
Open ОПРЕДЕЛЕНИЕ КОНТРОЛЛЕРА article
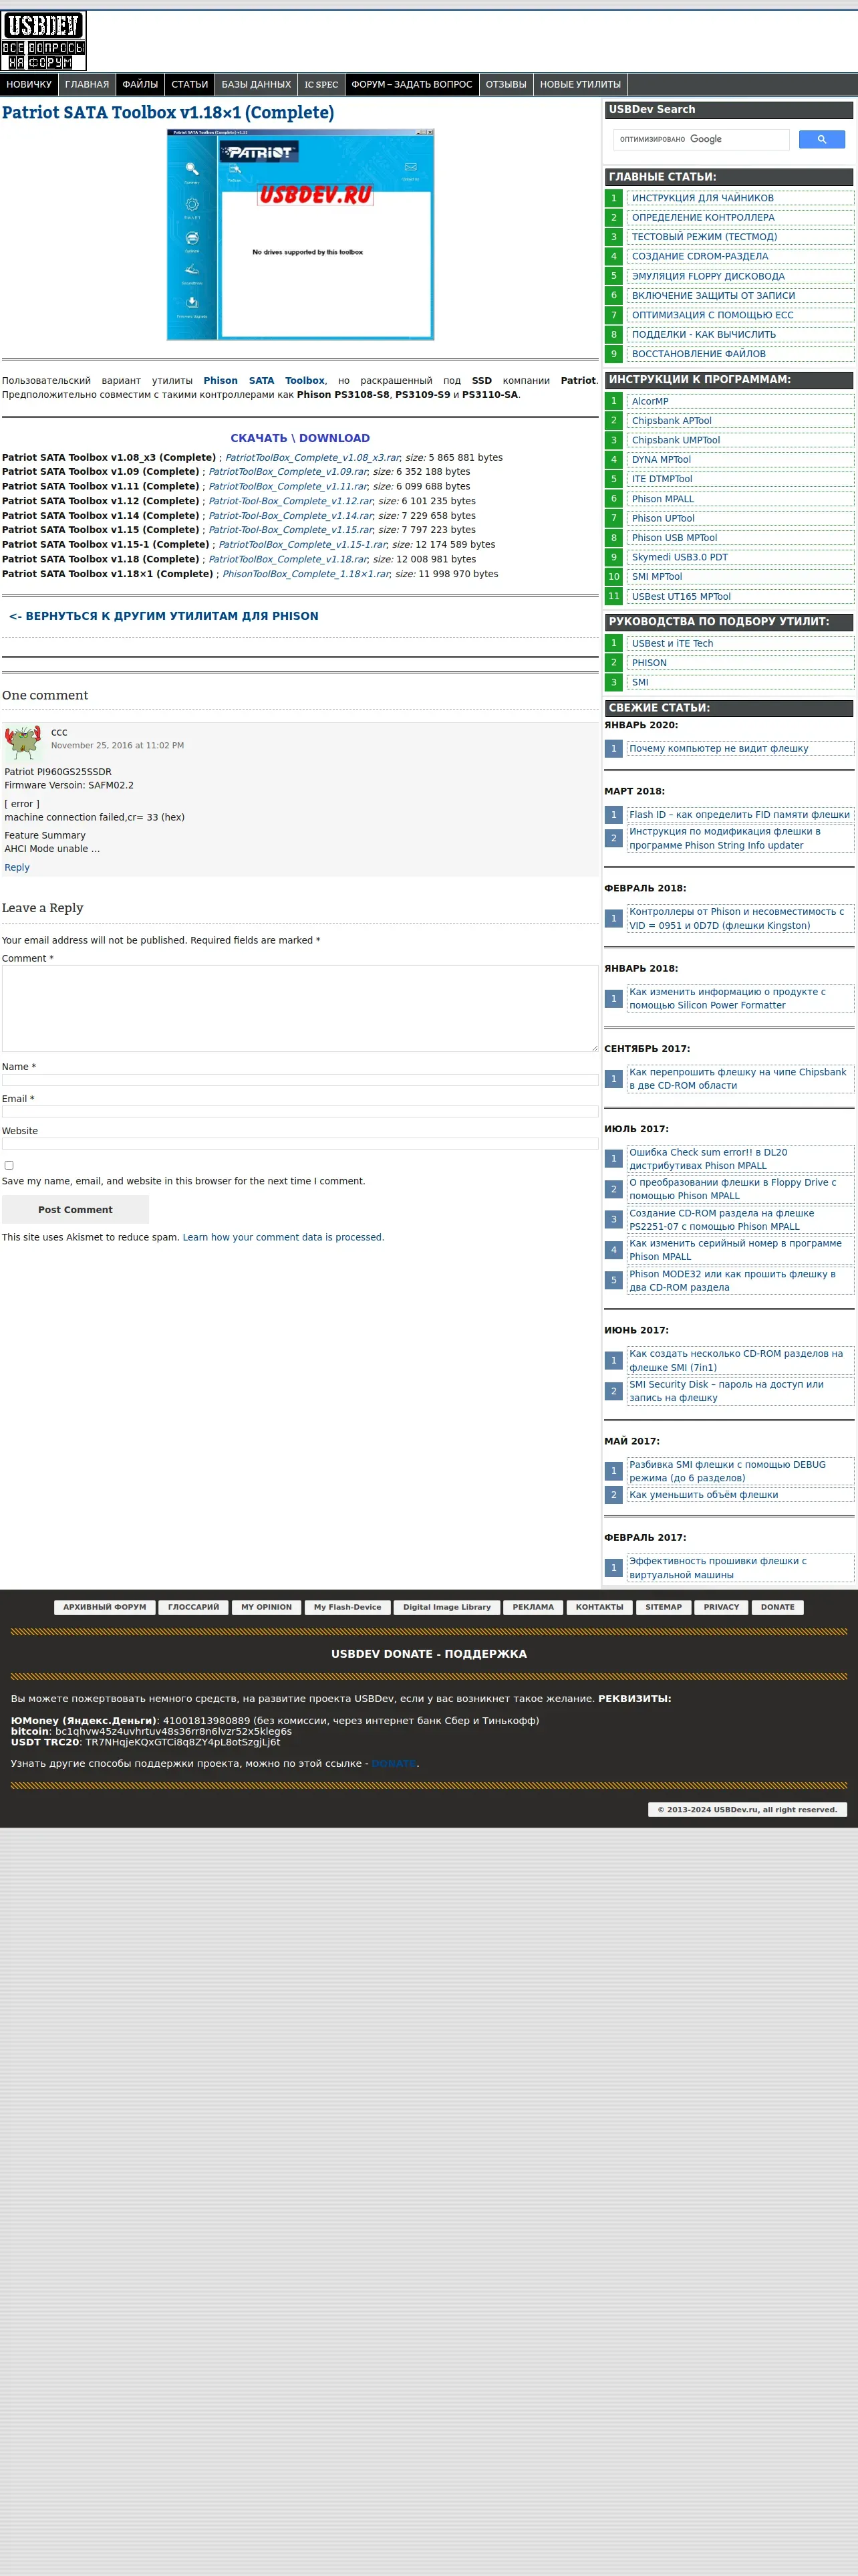[739, 218]
